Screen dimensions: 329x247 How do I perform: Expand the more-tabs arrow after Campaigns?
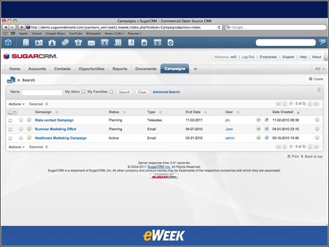(195, 69)
